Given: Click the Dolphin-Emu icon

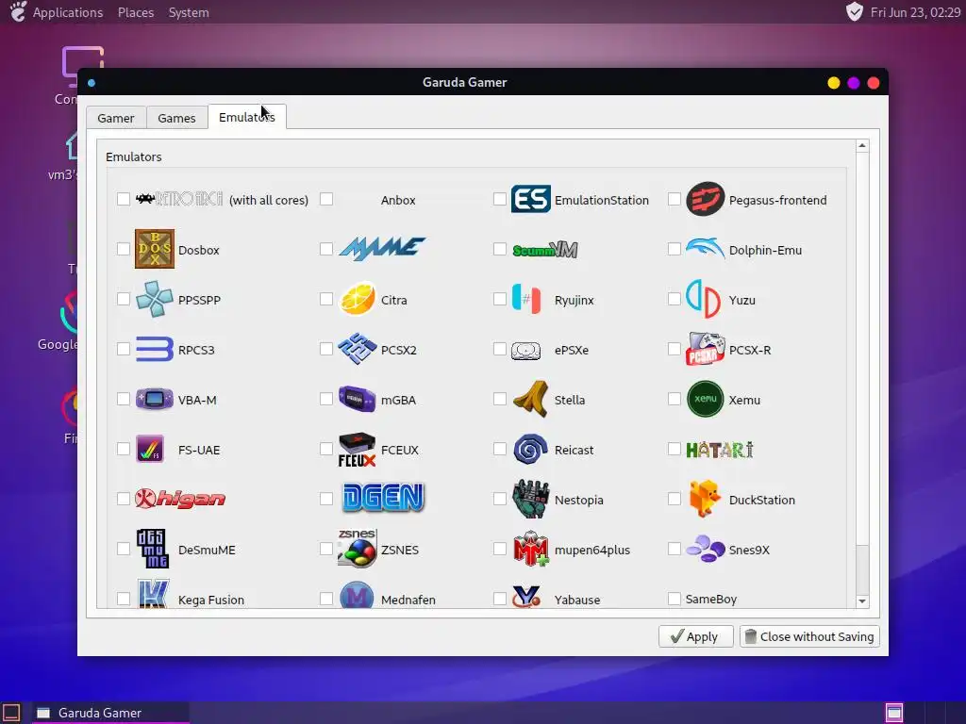Looking at the screenshot, I should (705, 248).
